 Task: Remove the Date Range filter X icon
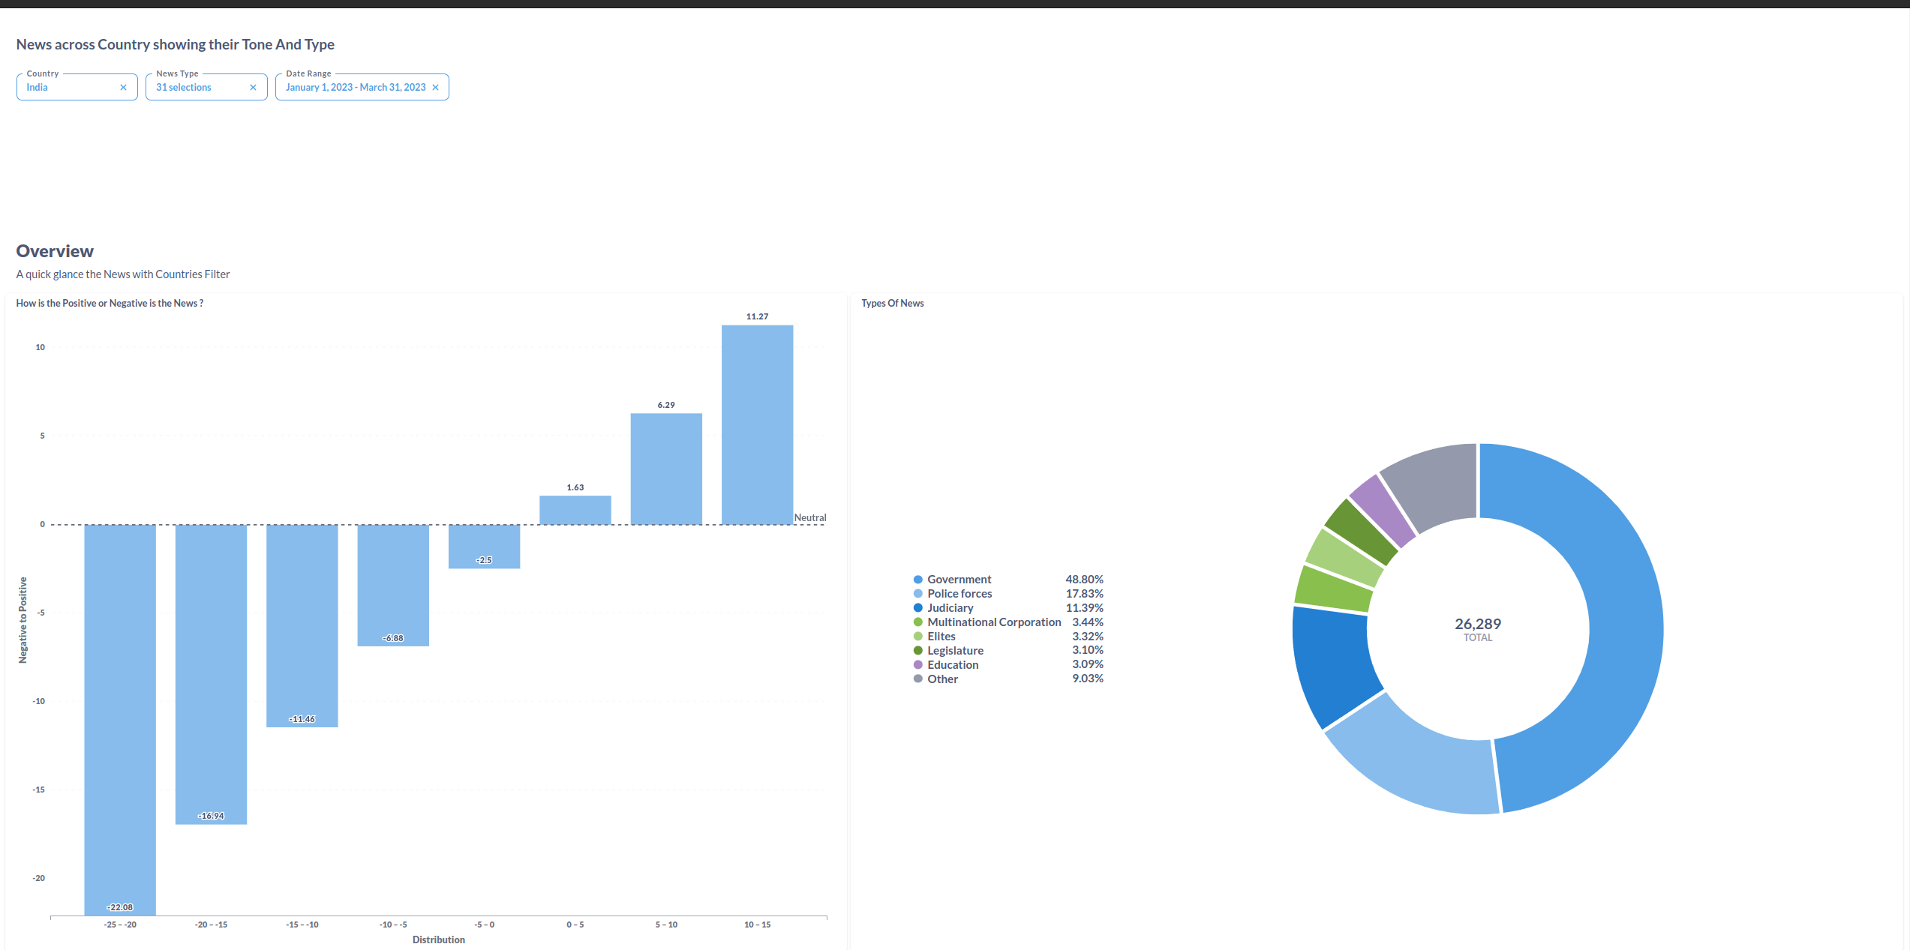(x=435, y=88)
